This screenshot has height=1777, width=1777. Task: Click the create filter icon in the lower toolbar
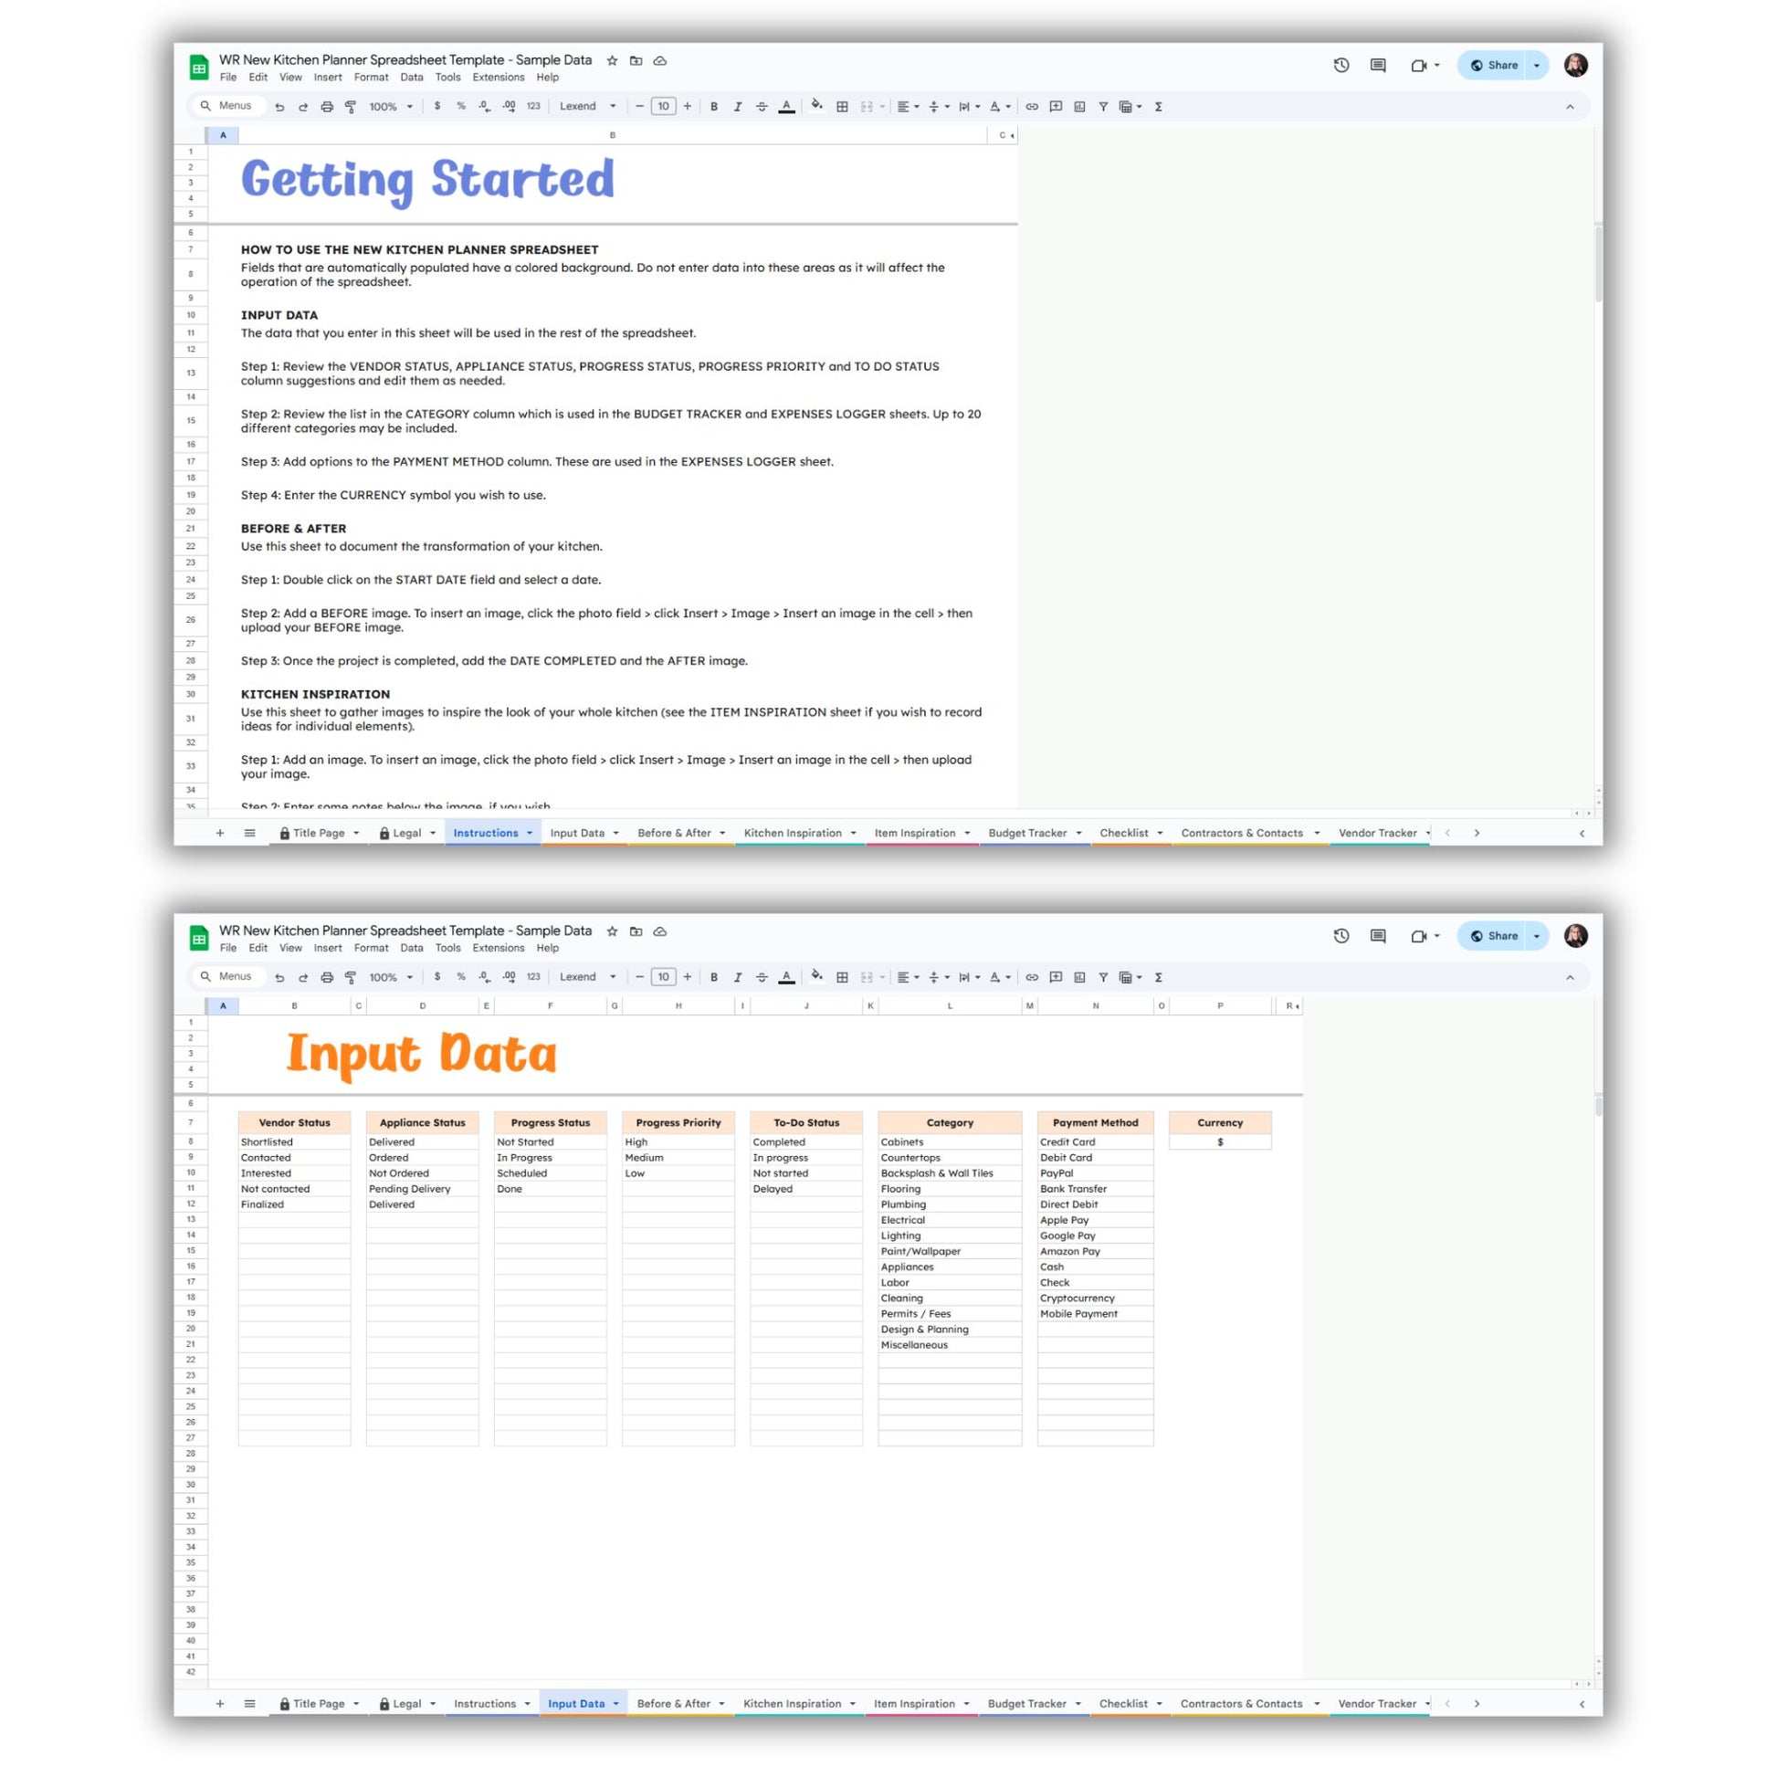[x=1103, y=977]
